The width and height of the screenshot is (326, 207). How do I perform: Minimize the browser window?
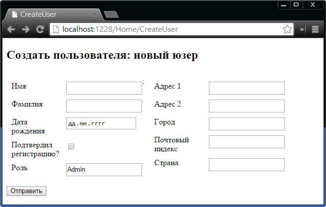[x=284, y=5]
